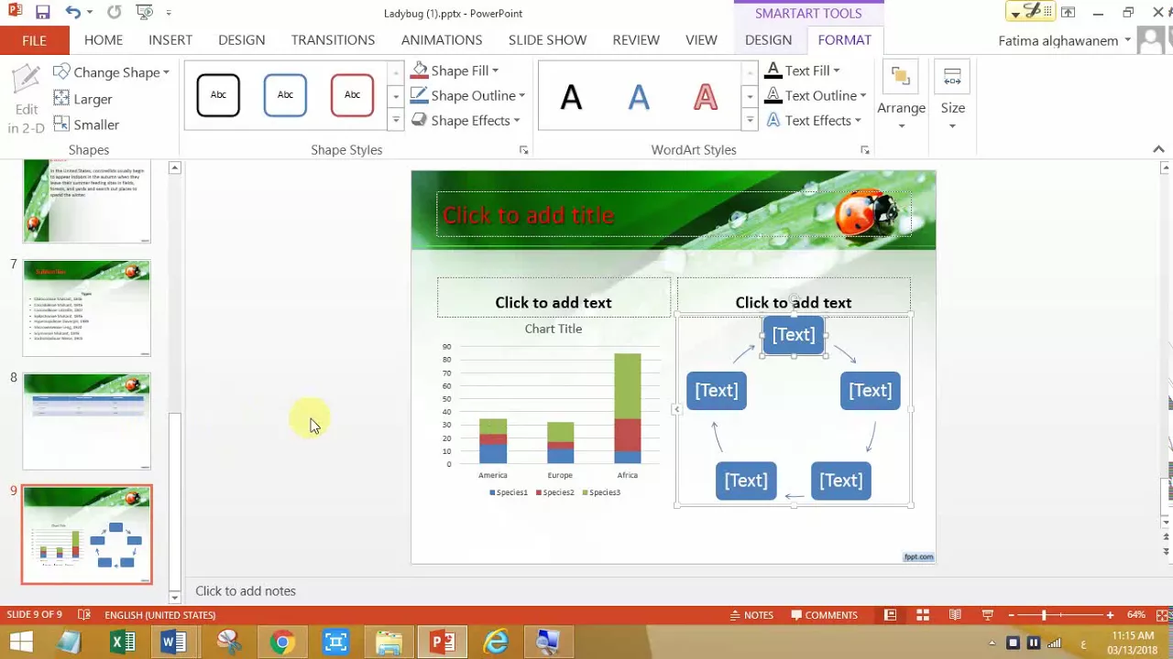Open the REVIEW tab
Screen dimensions: 1173x659
[636, 40]
